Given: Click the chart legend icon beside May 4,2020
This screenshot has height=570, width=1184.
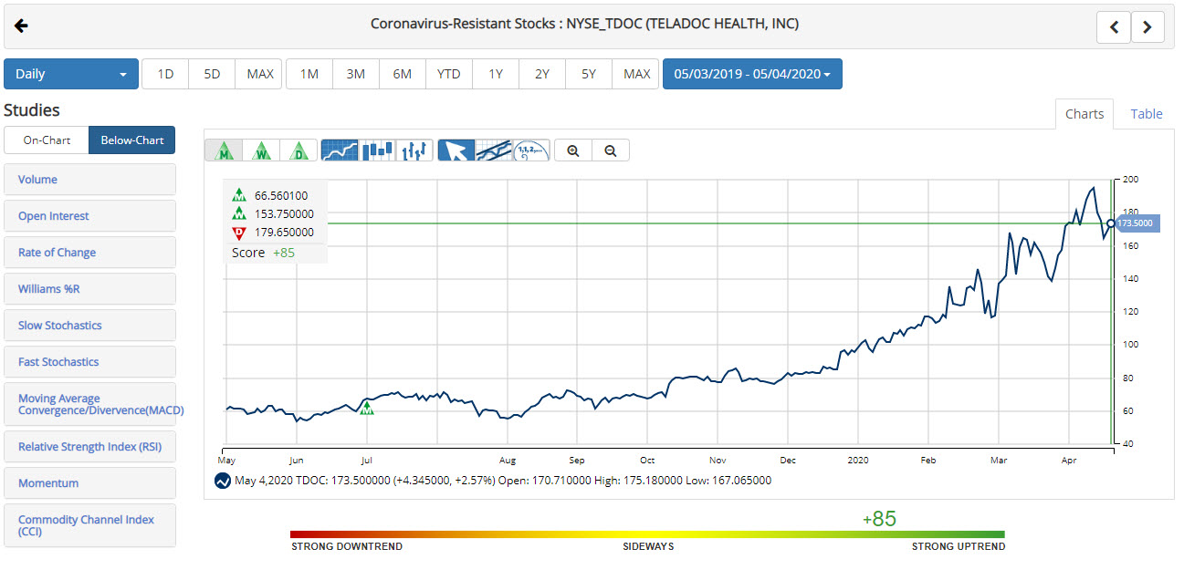Looking at the screenshot, I should [x=221, y=481].
